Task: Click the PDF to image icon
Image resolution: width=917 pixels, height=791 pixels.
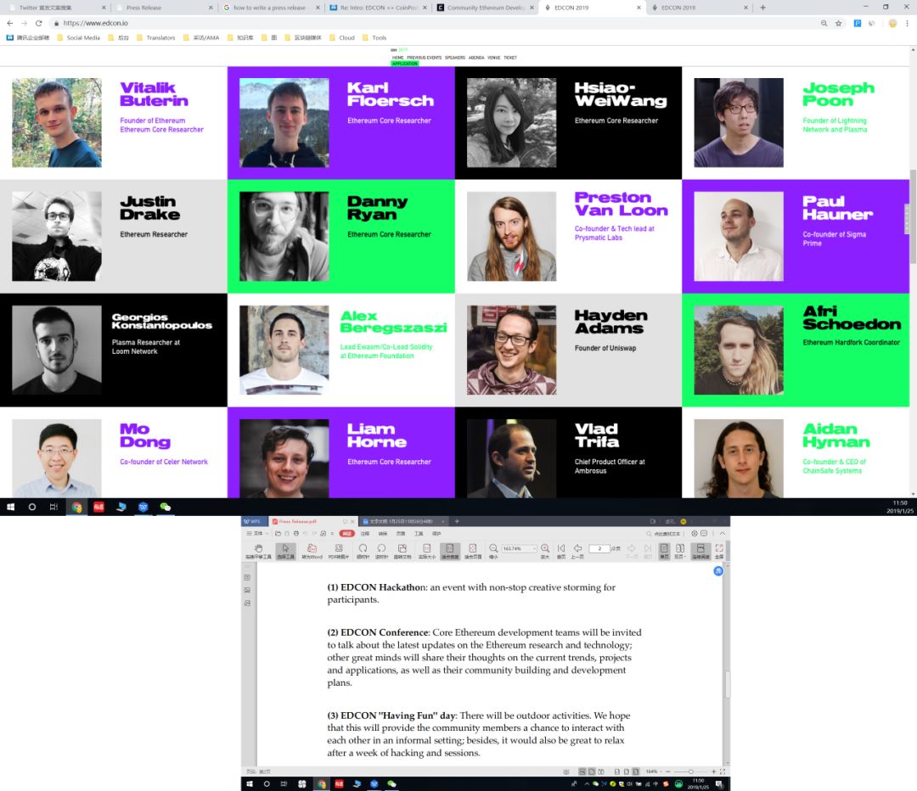Action: click(338, 551)
